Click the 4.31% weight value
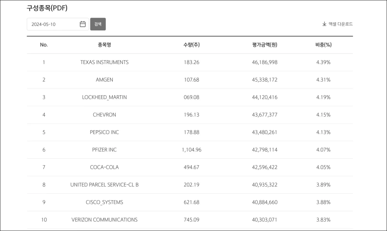Image resolution: width=387 pixels, height=231 pixels. click(323, 80)
